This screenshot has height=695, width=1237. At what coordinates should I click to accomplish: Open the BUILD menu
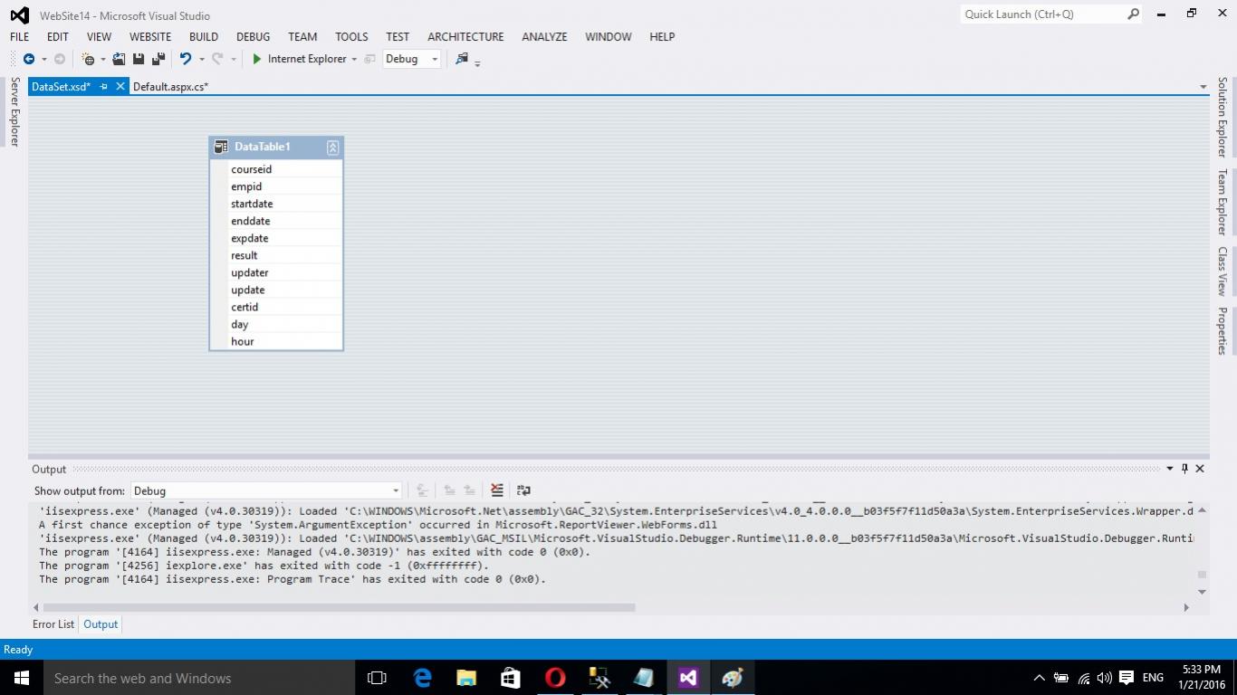coord(204,37)
